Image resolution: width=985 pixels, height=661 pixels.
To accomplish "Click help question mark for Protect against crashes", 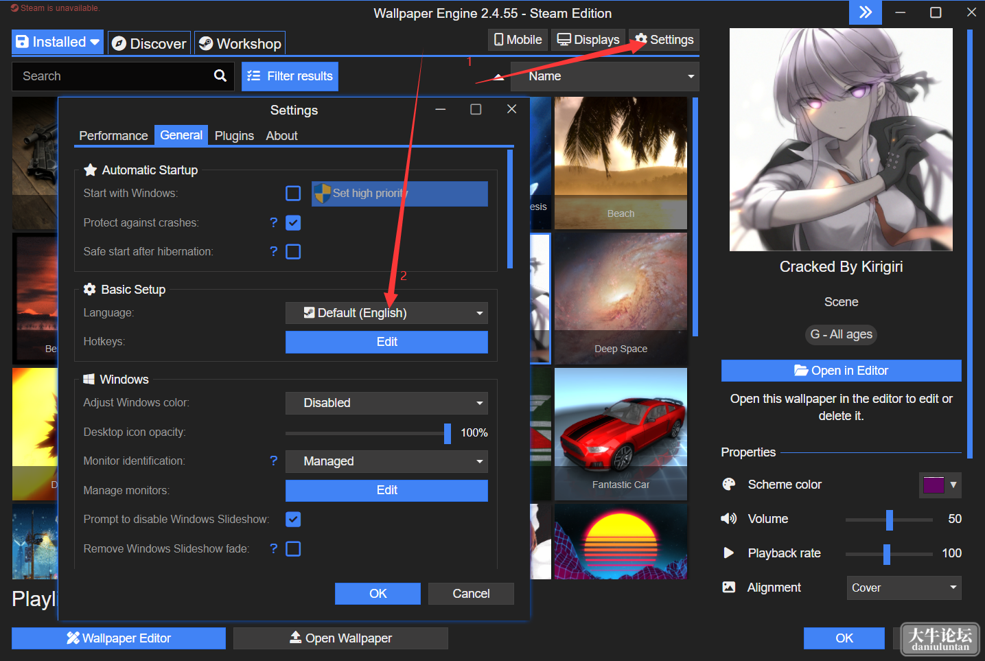I will pyautogui.click(x=274, y=222).
